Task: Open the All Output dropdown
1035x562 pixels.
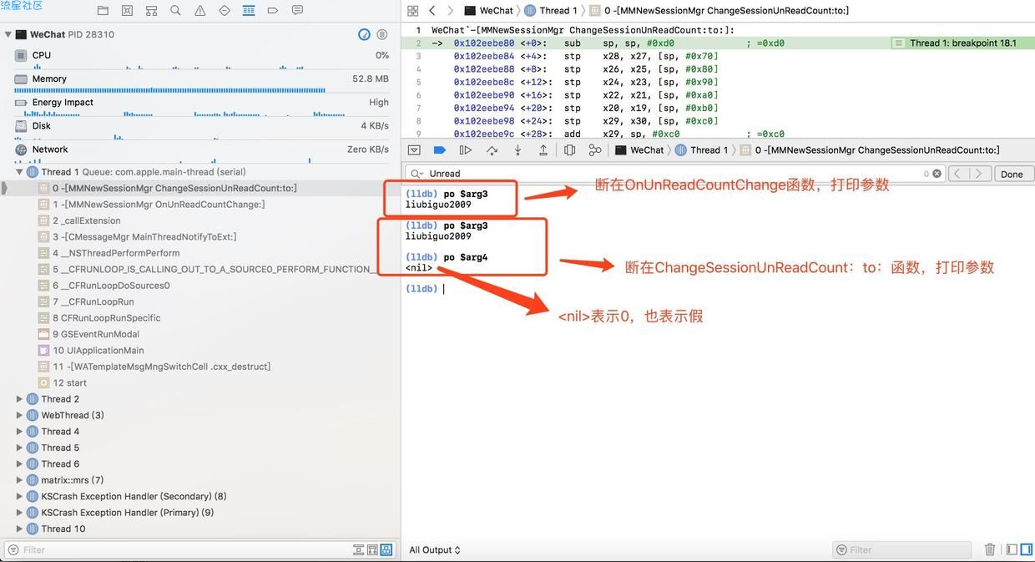Action: point(435,549)
